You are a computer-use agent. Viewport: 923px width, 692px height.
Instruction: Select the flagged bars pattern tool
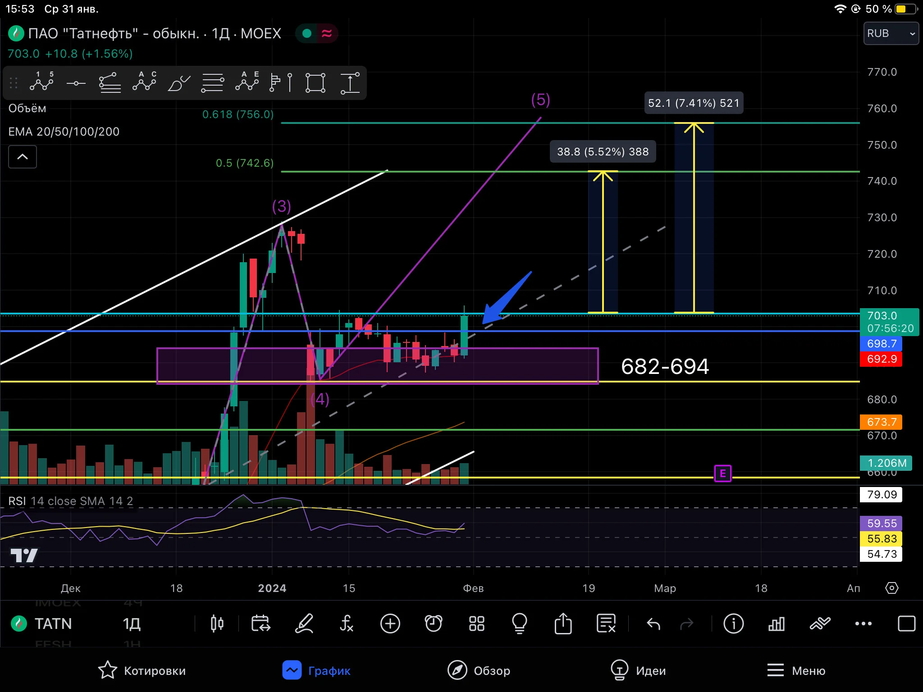[281, 83]
